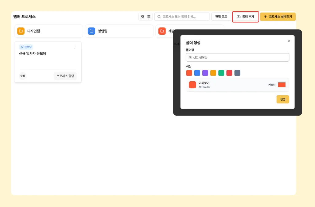Toggle 편집 모드 button

pyautogui.click(x=221, y=17)
